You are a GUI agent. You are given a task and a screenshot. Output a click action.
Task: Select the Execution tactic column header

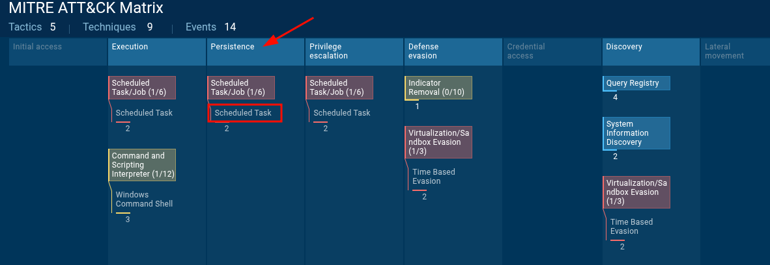click(x=157, y=52)
